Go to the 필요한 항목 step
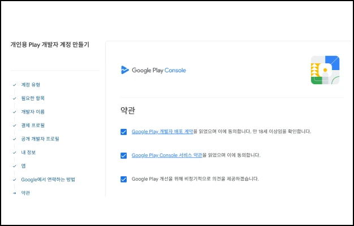Viewport: 354px width, 226px height. pos(33,98)
